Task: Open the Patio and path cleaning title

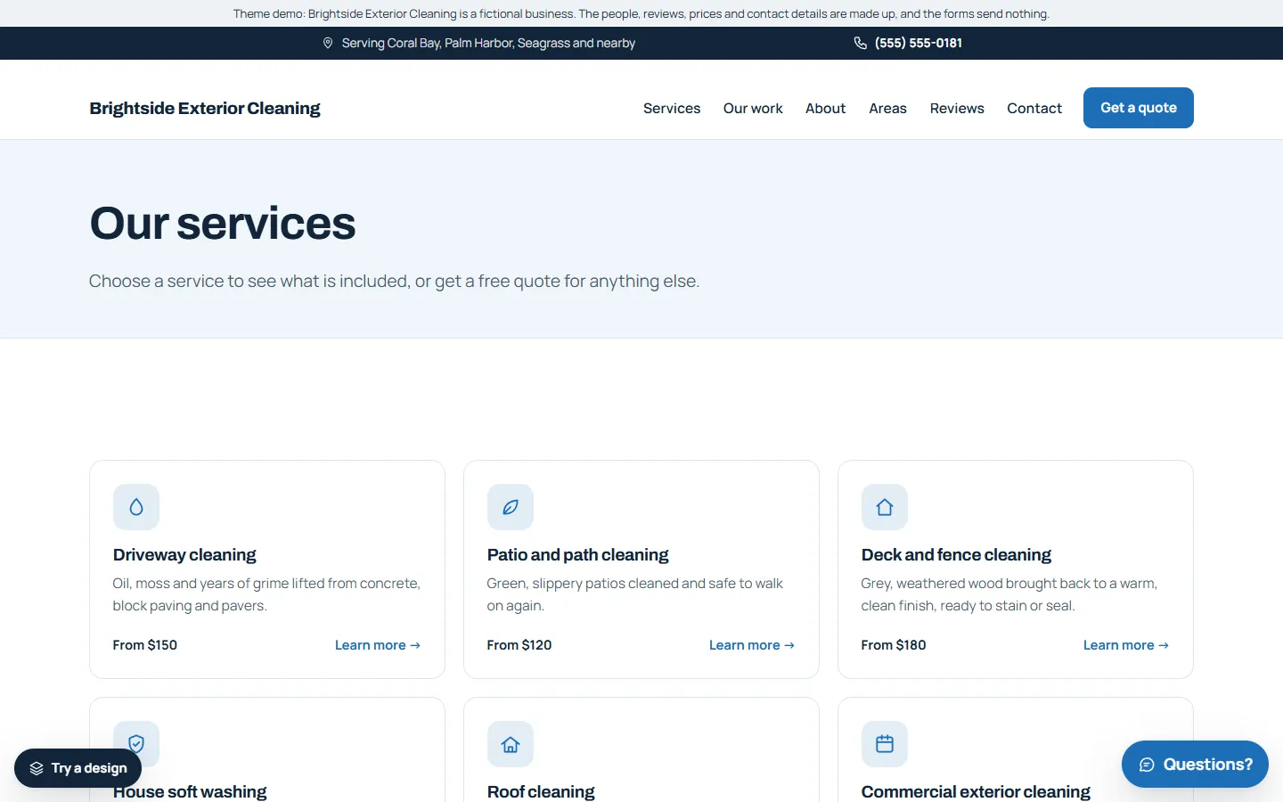Action: click(577, 554)
